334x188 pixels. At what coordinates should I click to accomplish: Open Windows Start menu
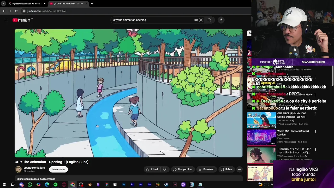point(4,185)
